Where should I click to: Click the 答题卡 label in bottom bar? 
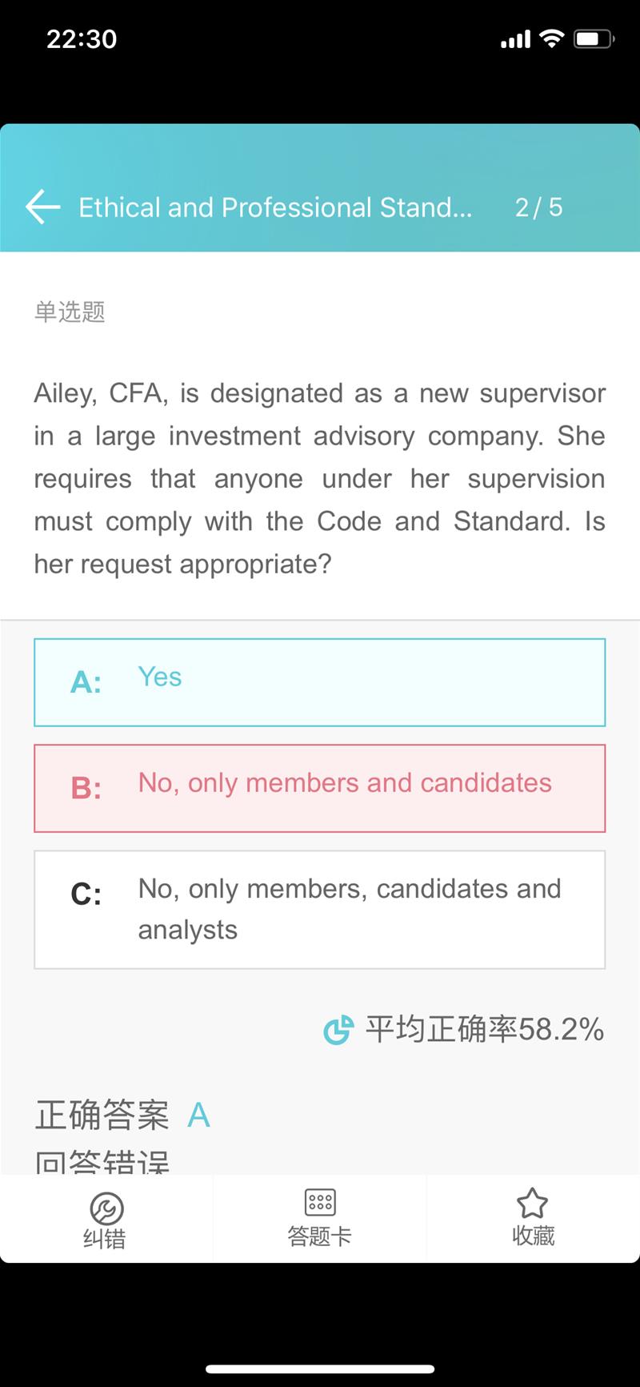pos(320,1236)
